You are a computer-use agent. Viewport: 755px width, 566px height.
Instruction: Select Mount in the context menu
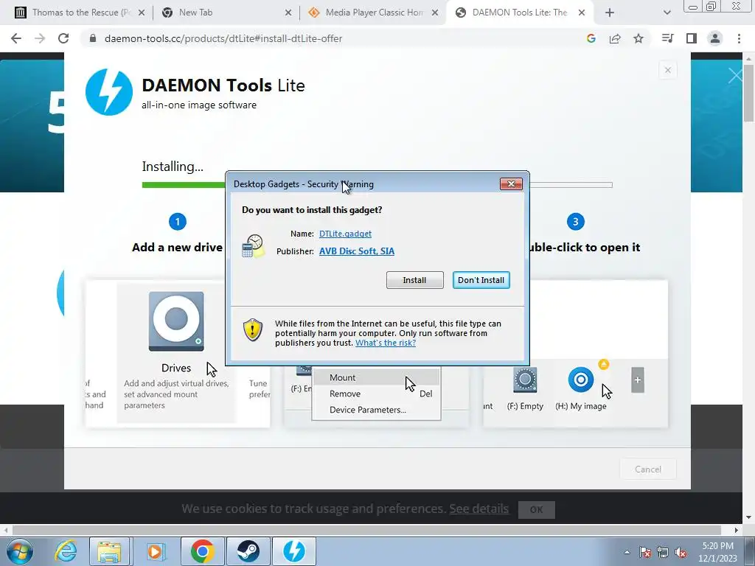[x=376, y=377]
